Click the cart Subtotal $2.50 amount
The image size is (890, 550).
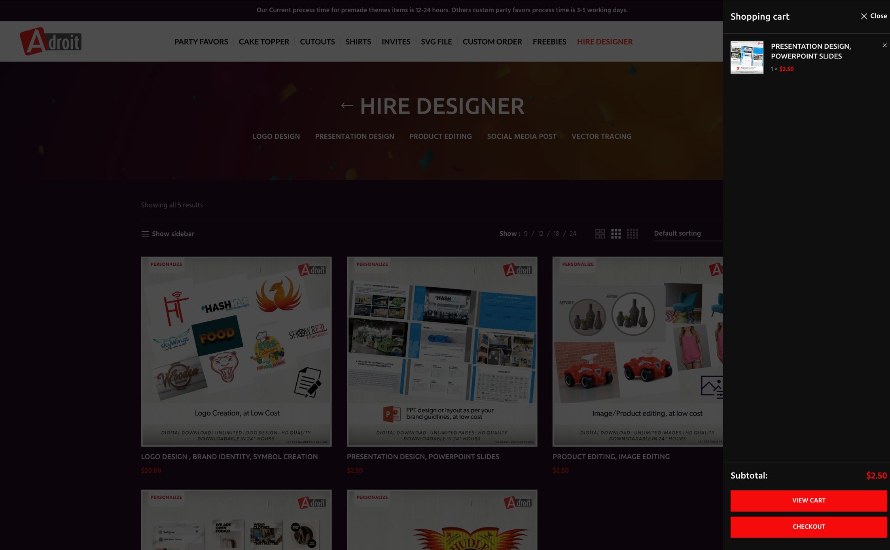point(877,476)
